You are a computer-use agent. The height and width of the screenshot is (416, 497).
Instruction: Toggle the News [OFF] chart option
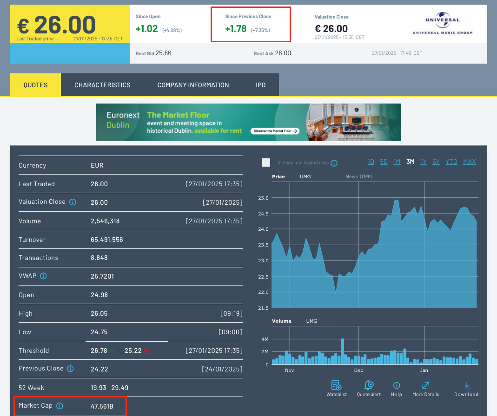[358, 176]
